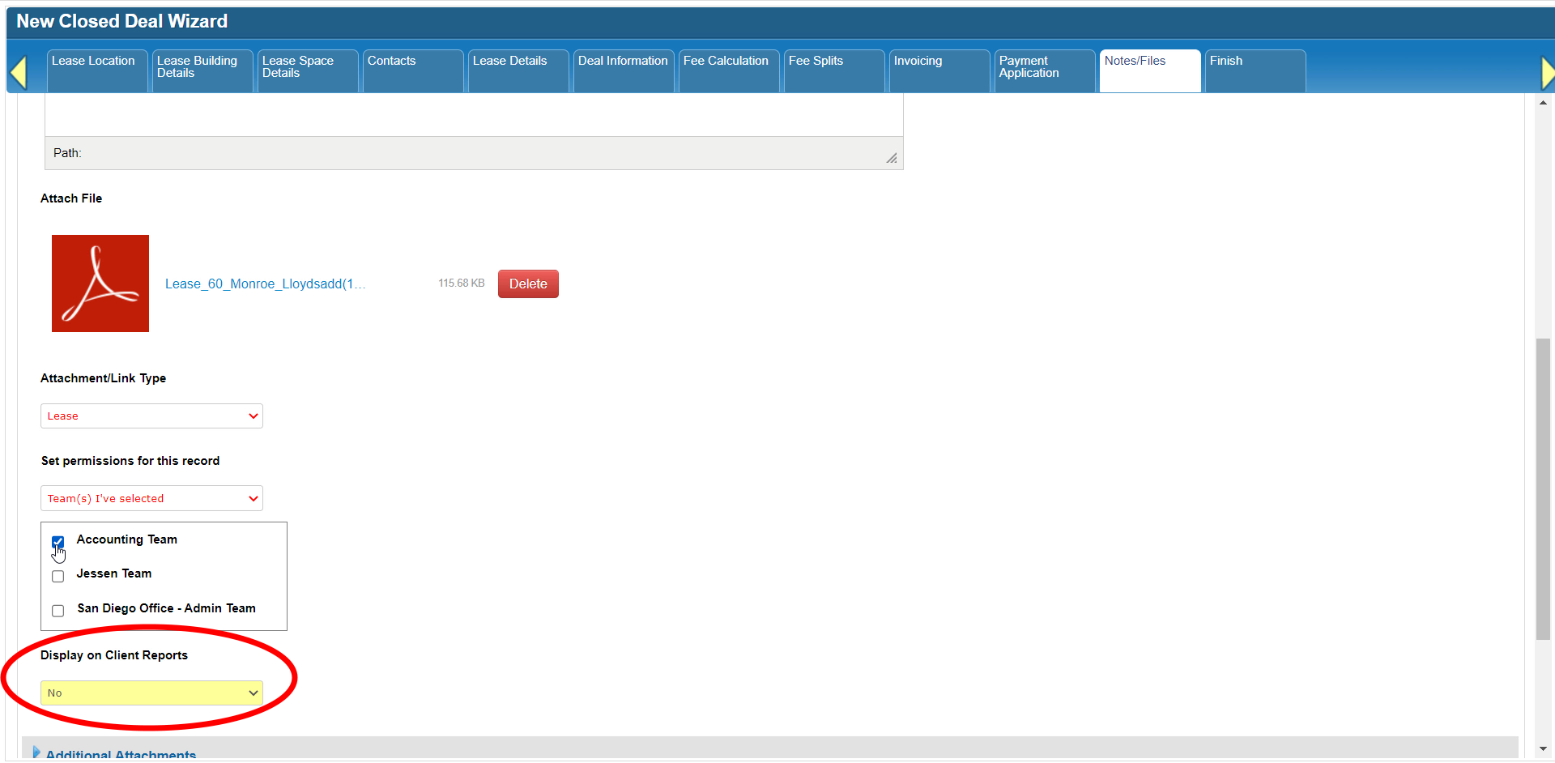Check the Jessen Team checkbox
Screen dimensions: 1555x763
(58, 576)
